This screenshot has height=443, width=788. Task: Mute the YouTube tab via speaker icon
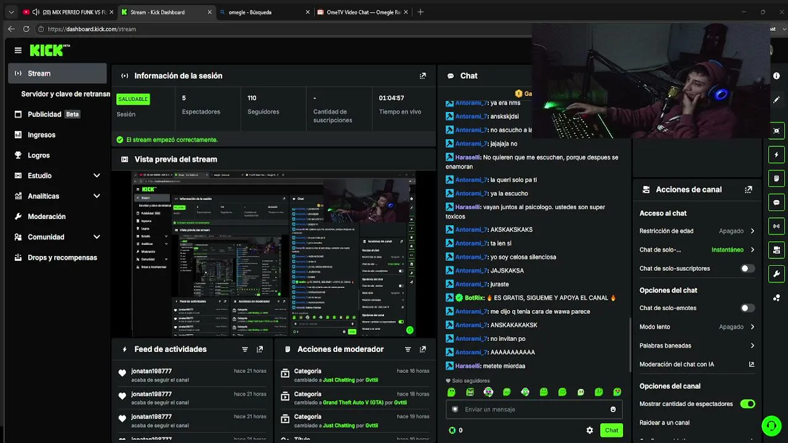36,12
